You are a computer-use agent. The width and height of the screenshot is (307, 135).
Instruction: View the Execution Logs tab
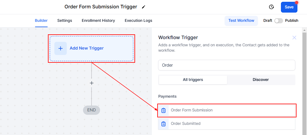pos(138,21)
